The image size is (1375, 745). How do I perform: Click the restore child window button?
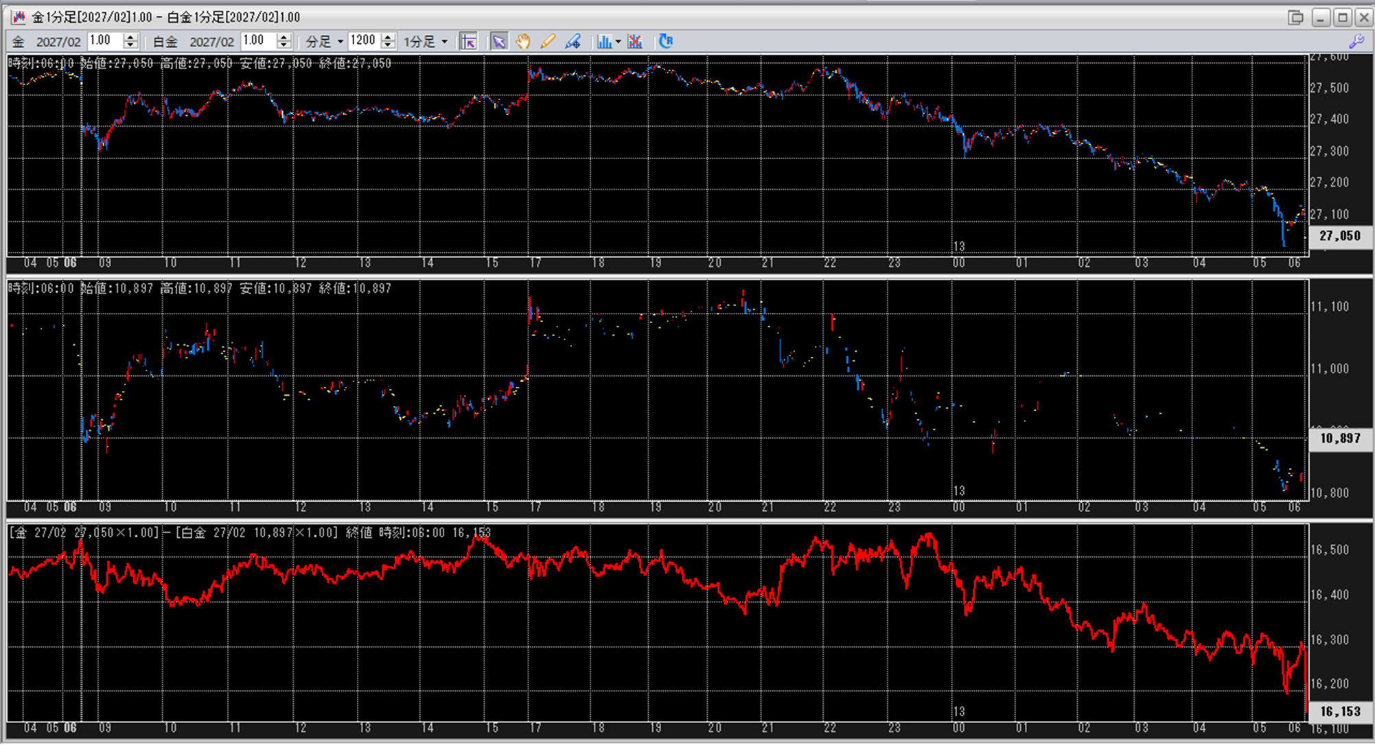pyautogui.click(x=1295, y=17)
